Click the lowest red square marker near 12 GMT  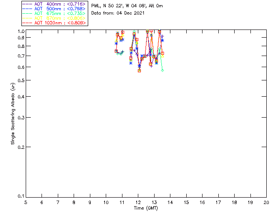tap(139, 71)
